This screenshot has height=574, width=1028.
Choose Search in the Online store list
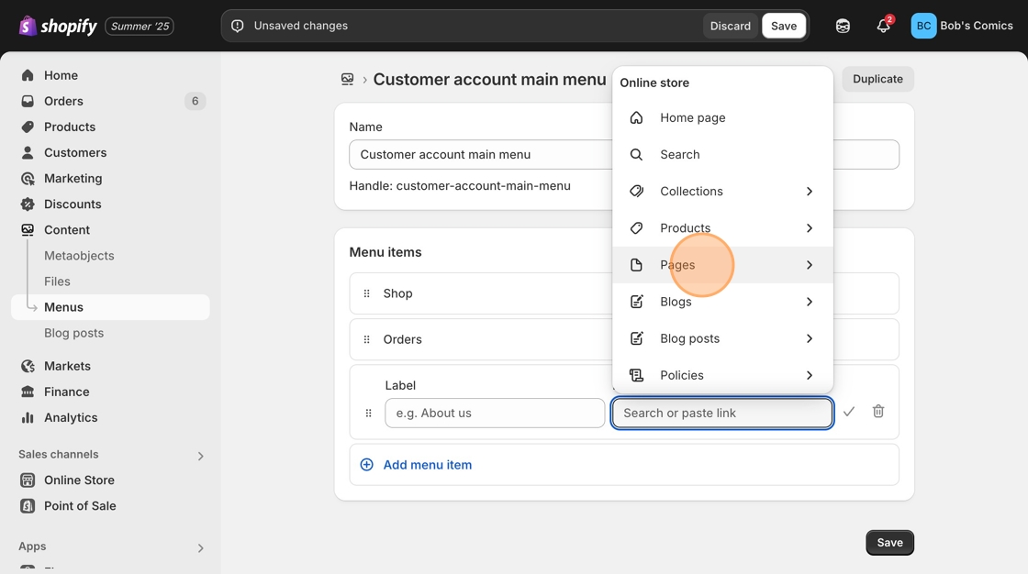coord(679,155)
